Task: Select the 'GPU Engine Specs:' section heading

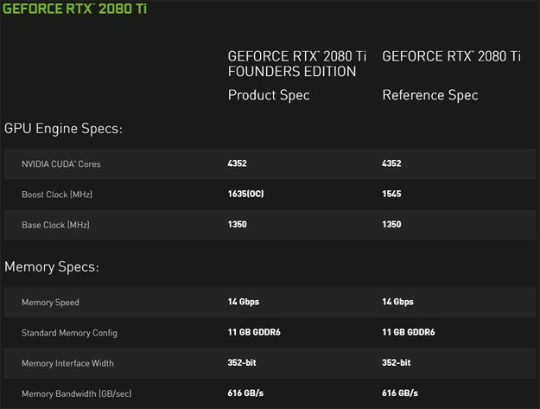Action: coord(63,129)
